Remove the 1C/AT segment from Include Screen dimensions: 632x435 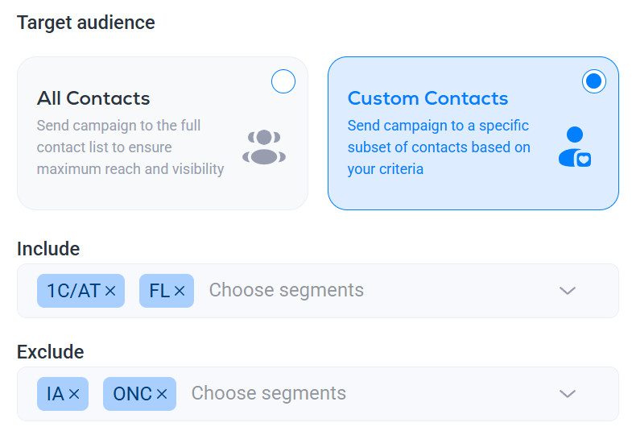pyautogui.click(x=110, y=291)
